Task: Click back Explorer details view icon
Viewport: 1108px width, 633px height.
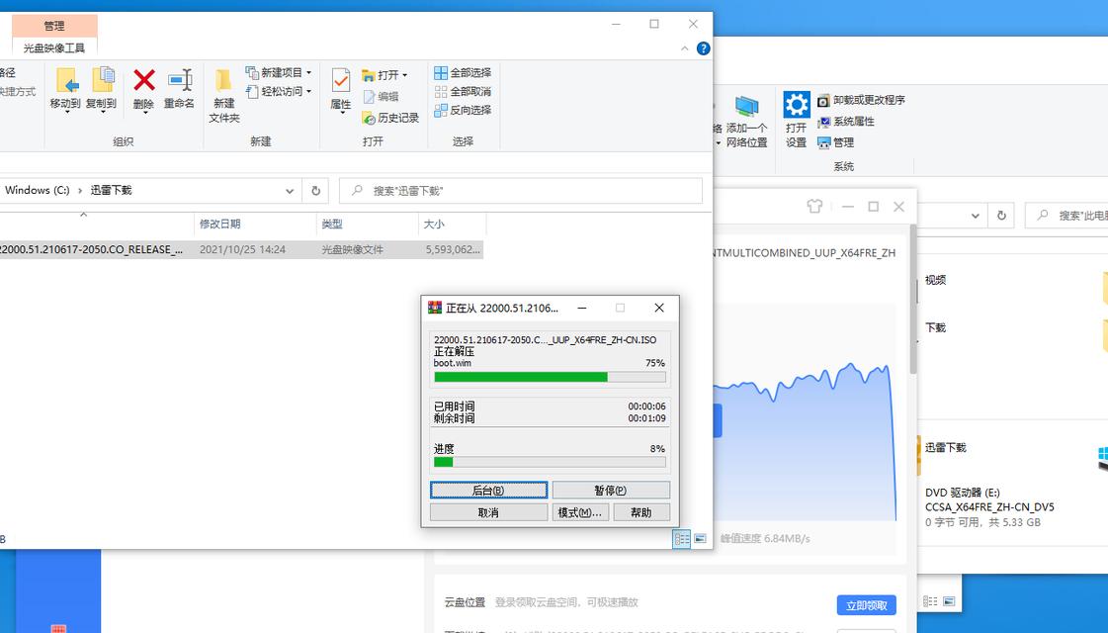Action: (931, 601)
